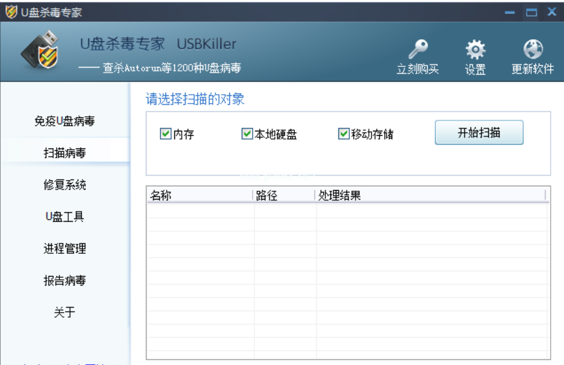Go to U盘工具 in the sidebar

tap(64, 217)
